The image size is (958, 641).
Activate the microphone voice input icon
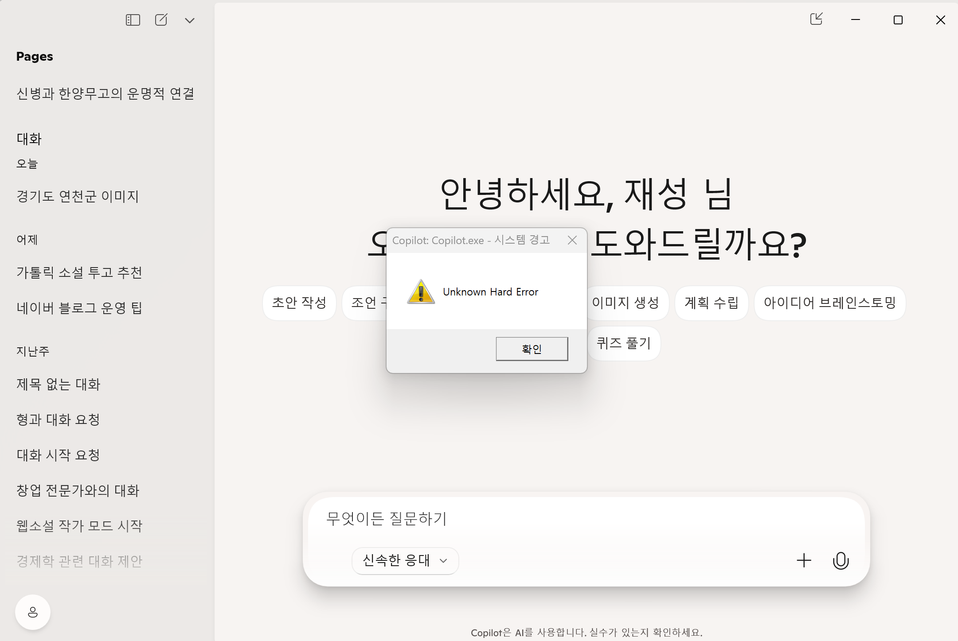click(x=841, y=560)
